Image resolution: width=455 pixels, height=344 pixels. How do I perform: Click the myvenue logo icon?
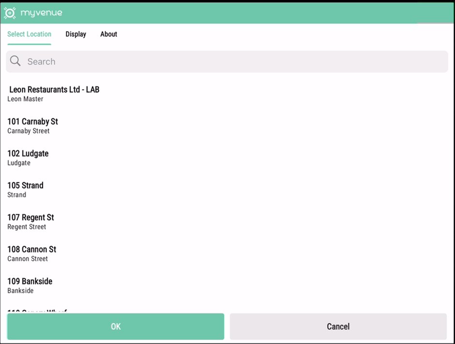[x=10, y=13]
